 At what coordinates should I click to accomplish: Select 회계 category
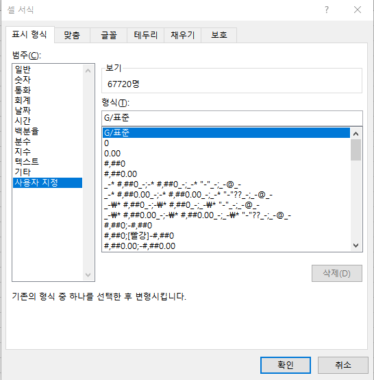coord(47,100)
